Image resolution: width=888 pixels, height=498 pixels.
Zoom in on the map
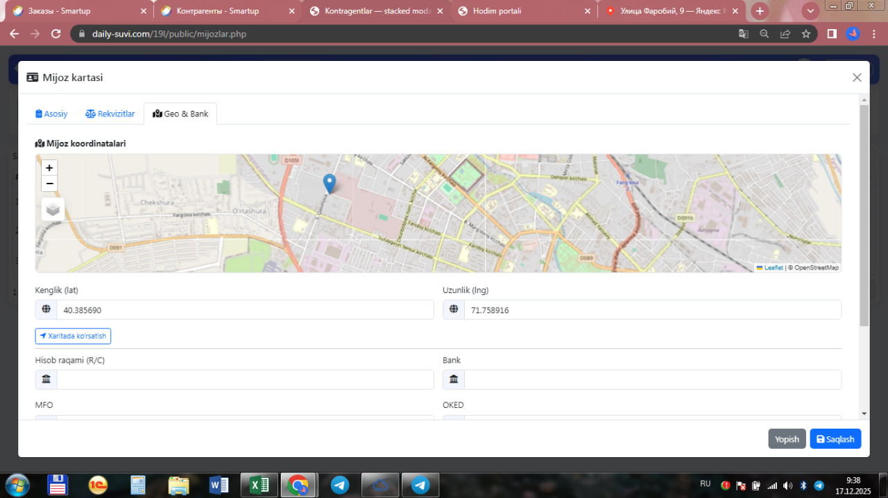(x=49, y=168)
